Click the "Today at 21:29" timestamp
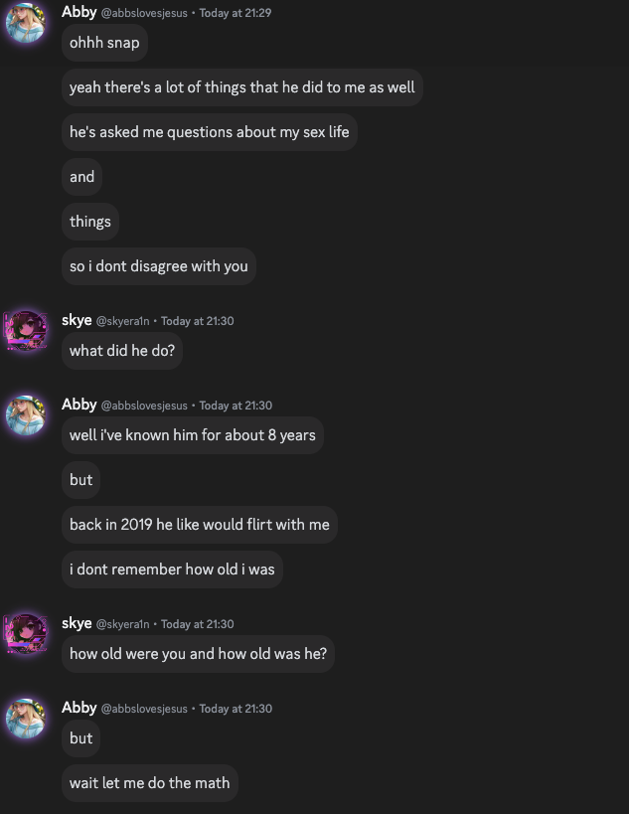Screen dimensions: 629x814 click(x=236, y=13)
